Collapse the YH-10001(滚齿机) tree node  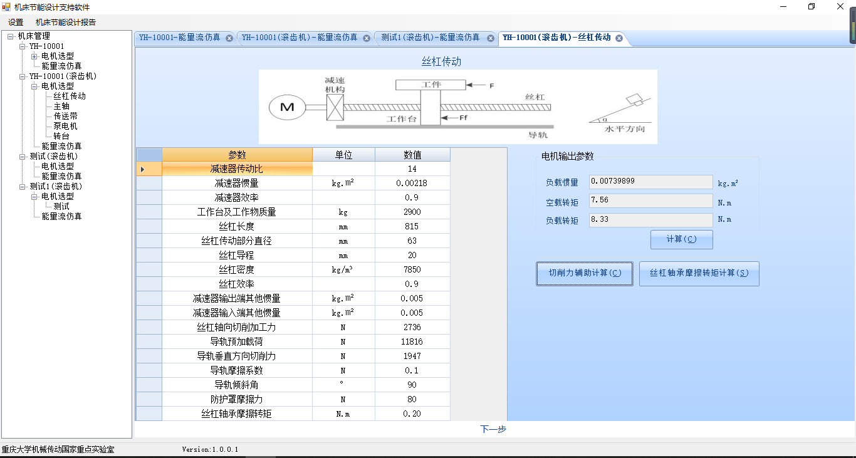[x=23, y=76]
